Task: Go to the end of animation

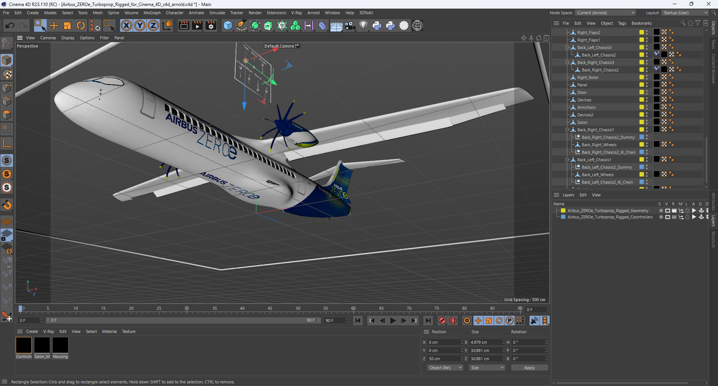Action: tap(428, 321)
